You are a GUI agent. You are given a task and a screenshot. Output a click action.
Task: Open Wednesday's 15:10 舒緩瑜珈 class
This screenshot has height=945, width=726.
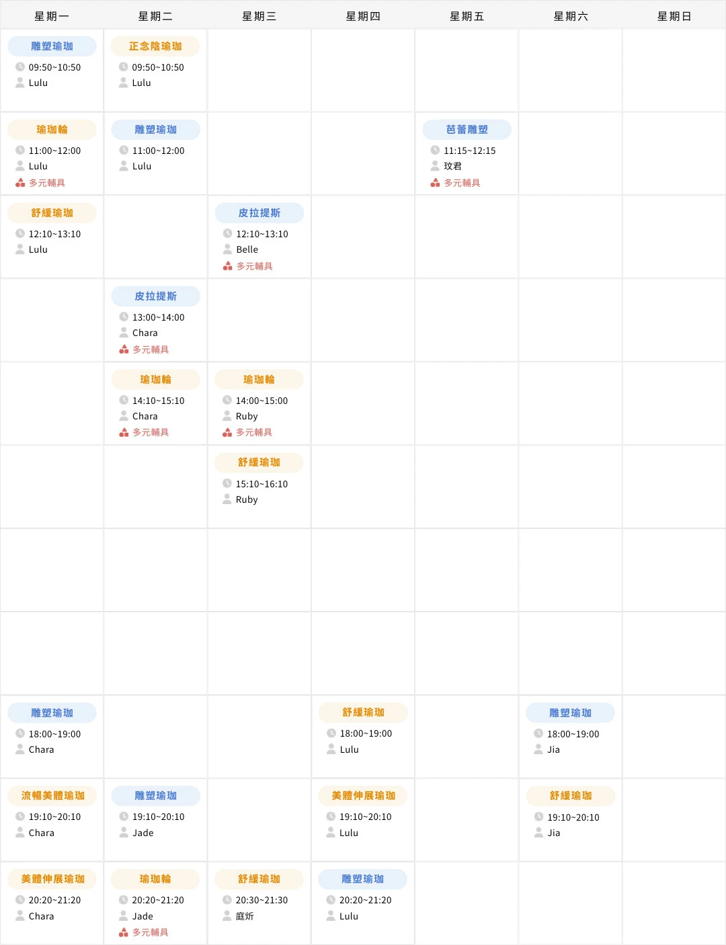tap(259, 462)
